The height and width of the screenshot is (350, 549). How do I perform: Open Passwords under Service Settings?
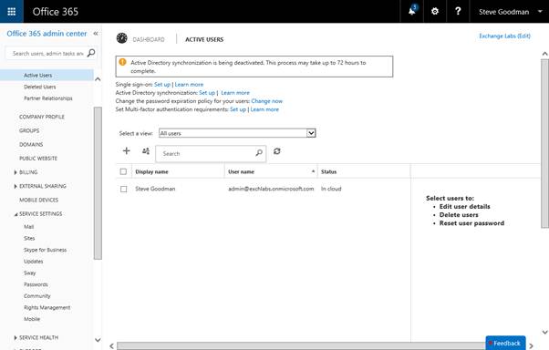[x=36, y=284]
